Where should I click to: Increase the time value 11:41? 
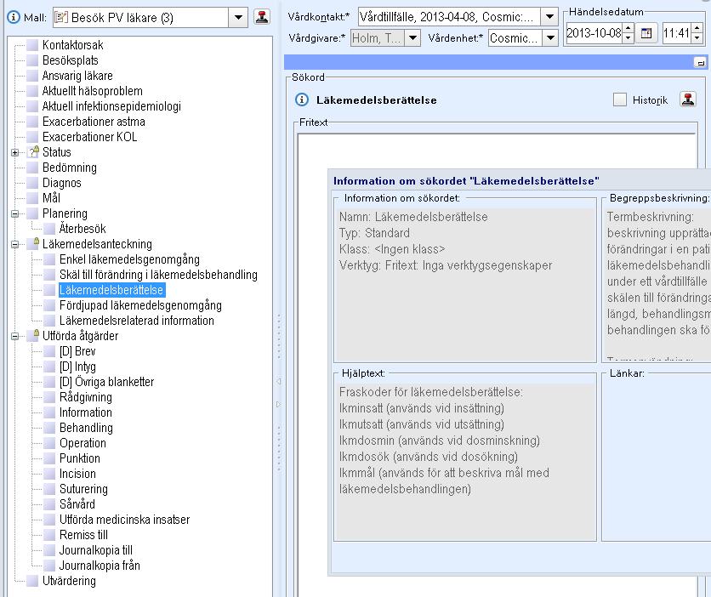click(697, 29)
